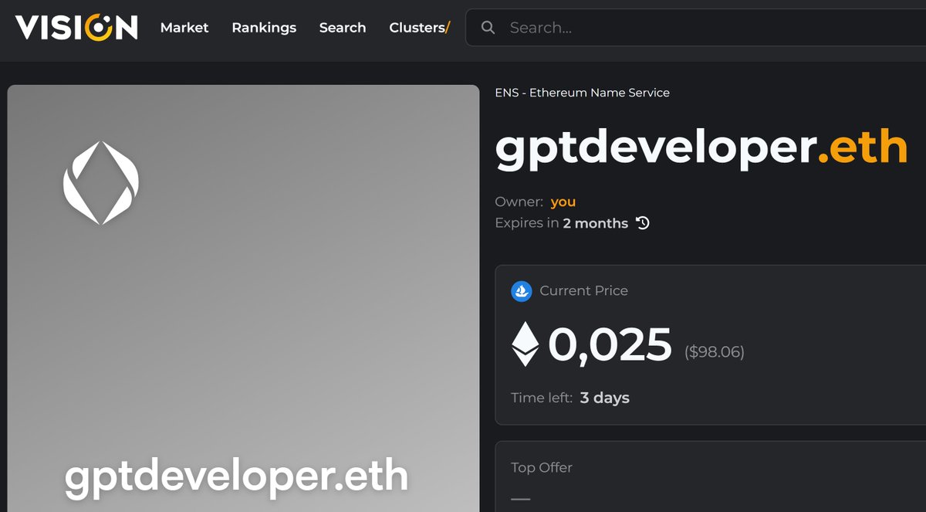Click the 0,025 price value
926x512 pixels.
coord(610,344)
